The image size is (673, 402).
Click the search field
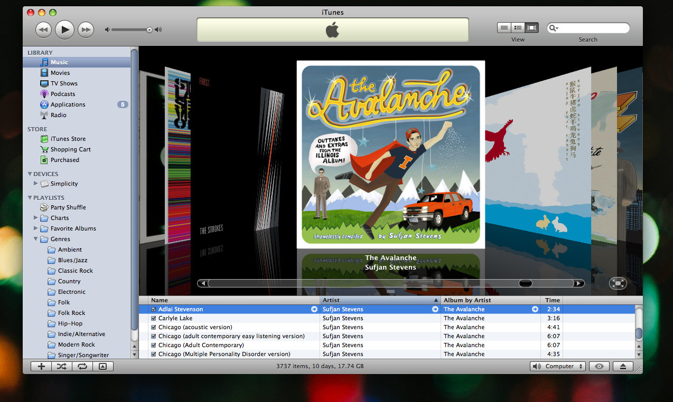click(588, 28)
